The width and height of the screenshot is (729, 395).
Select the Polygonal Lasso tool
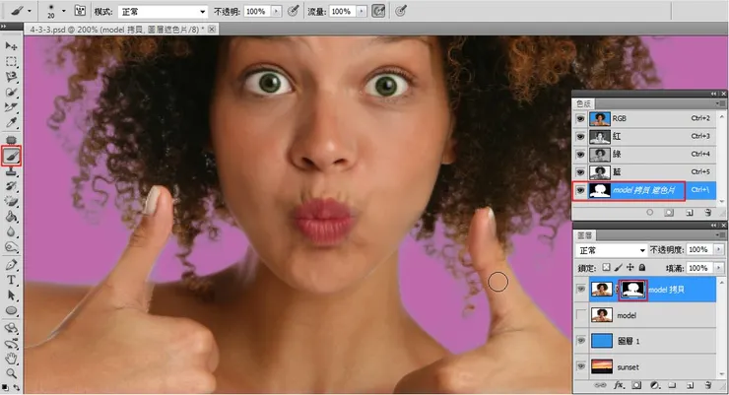point(11,77)
